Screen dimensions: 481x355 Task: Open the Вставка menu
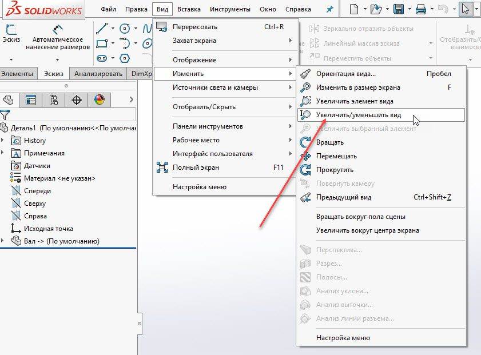[x=189, y=10]
